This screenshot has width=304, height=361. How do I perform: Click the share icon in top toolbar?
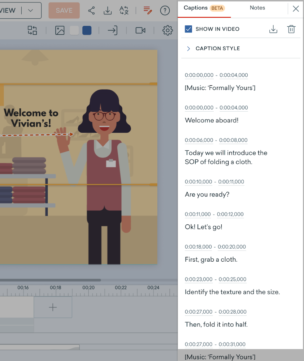pyautogui.click(x=92, y=10)
